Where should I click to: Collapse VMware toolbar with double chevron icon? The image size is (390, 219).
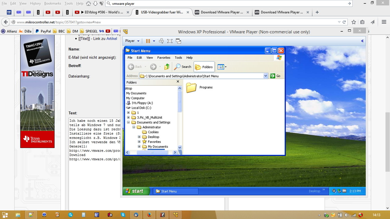coord(362,41)
